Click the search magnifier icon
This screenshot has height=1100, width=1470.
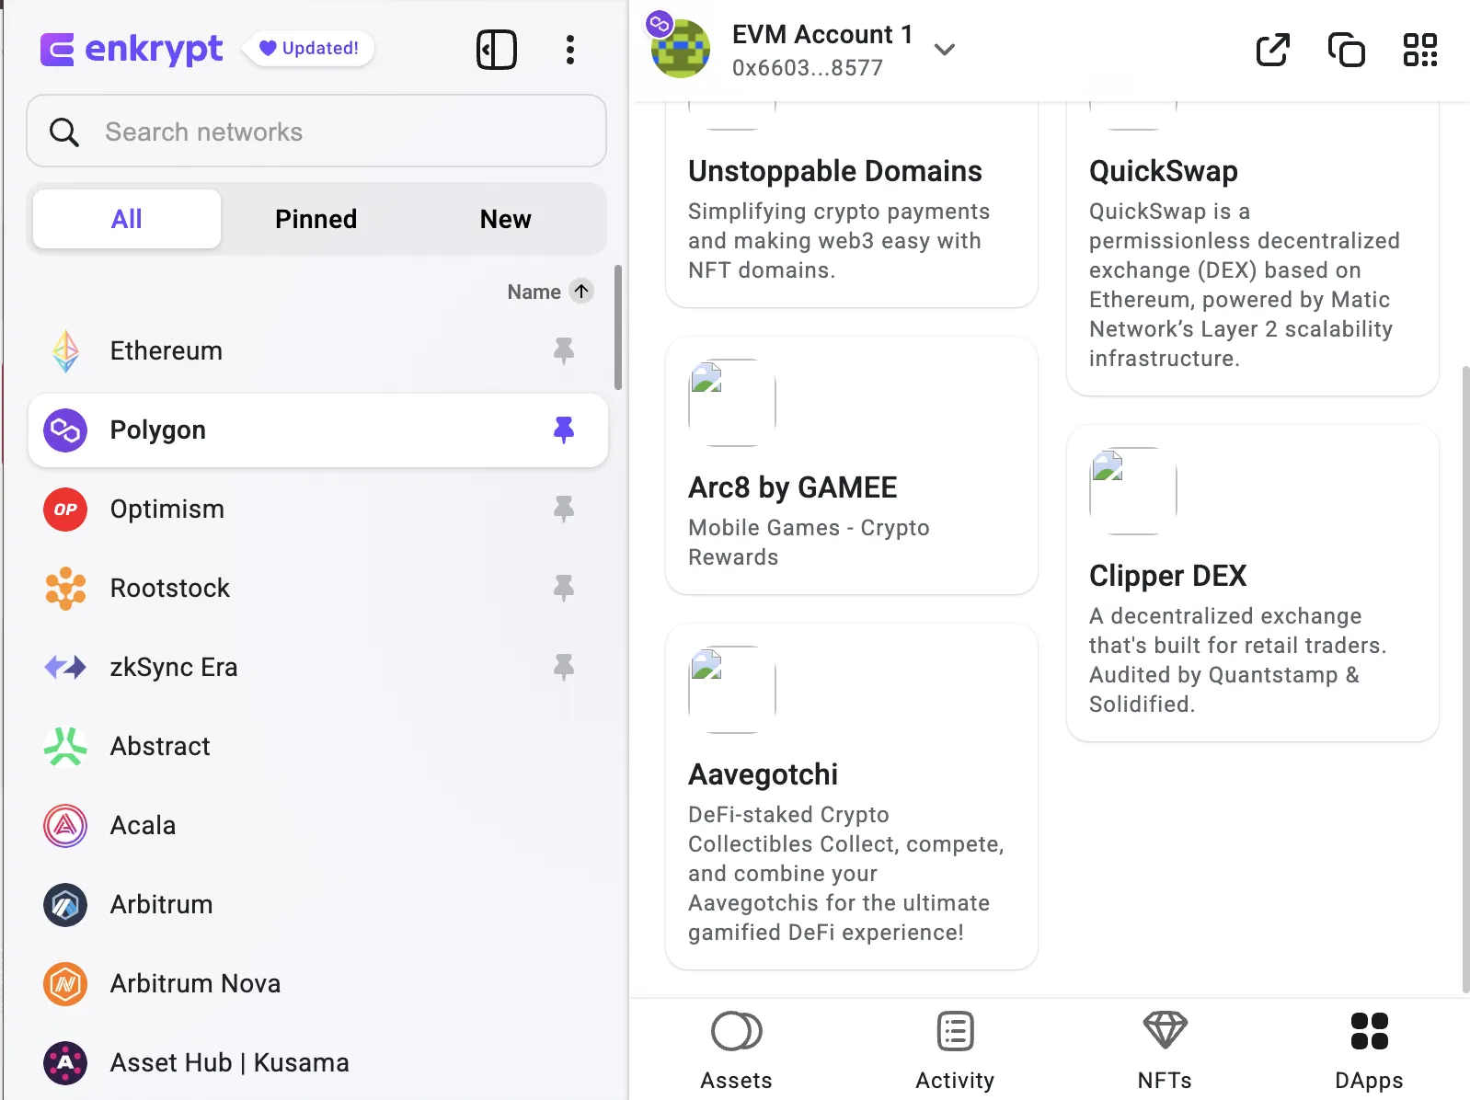(63, 132)
